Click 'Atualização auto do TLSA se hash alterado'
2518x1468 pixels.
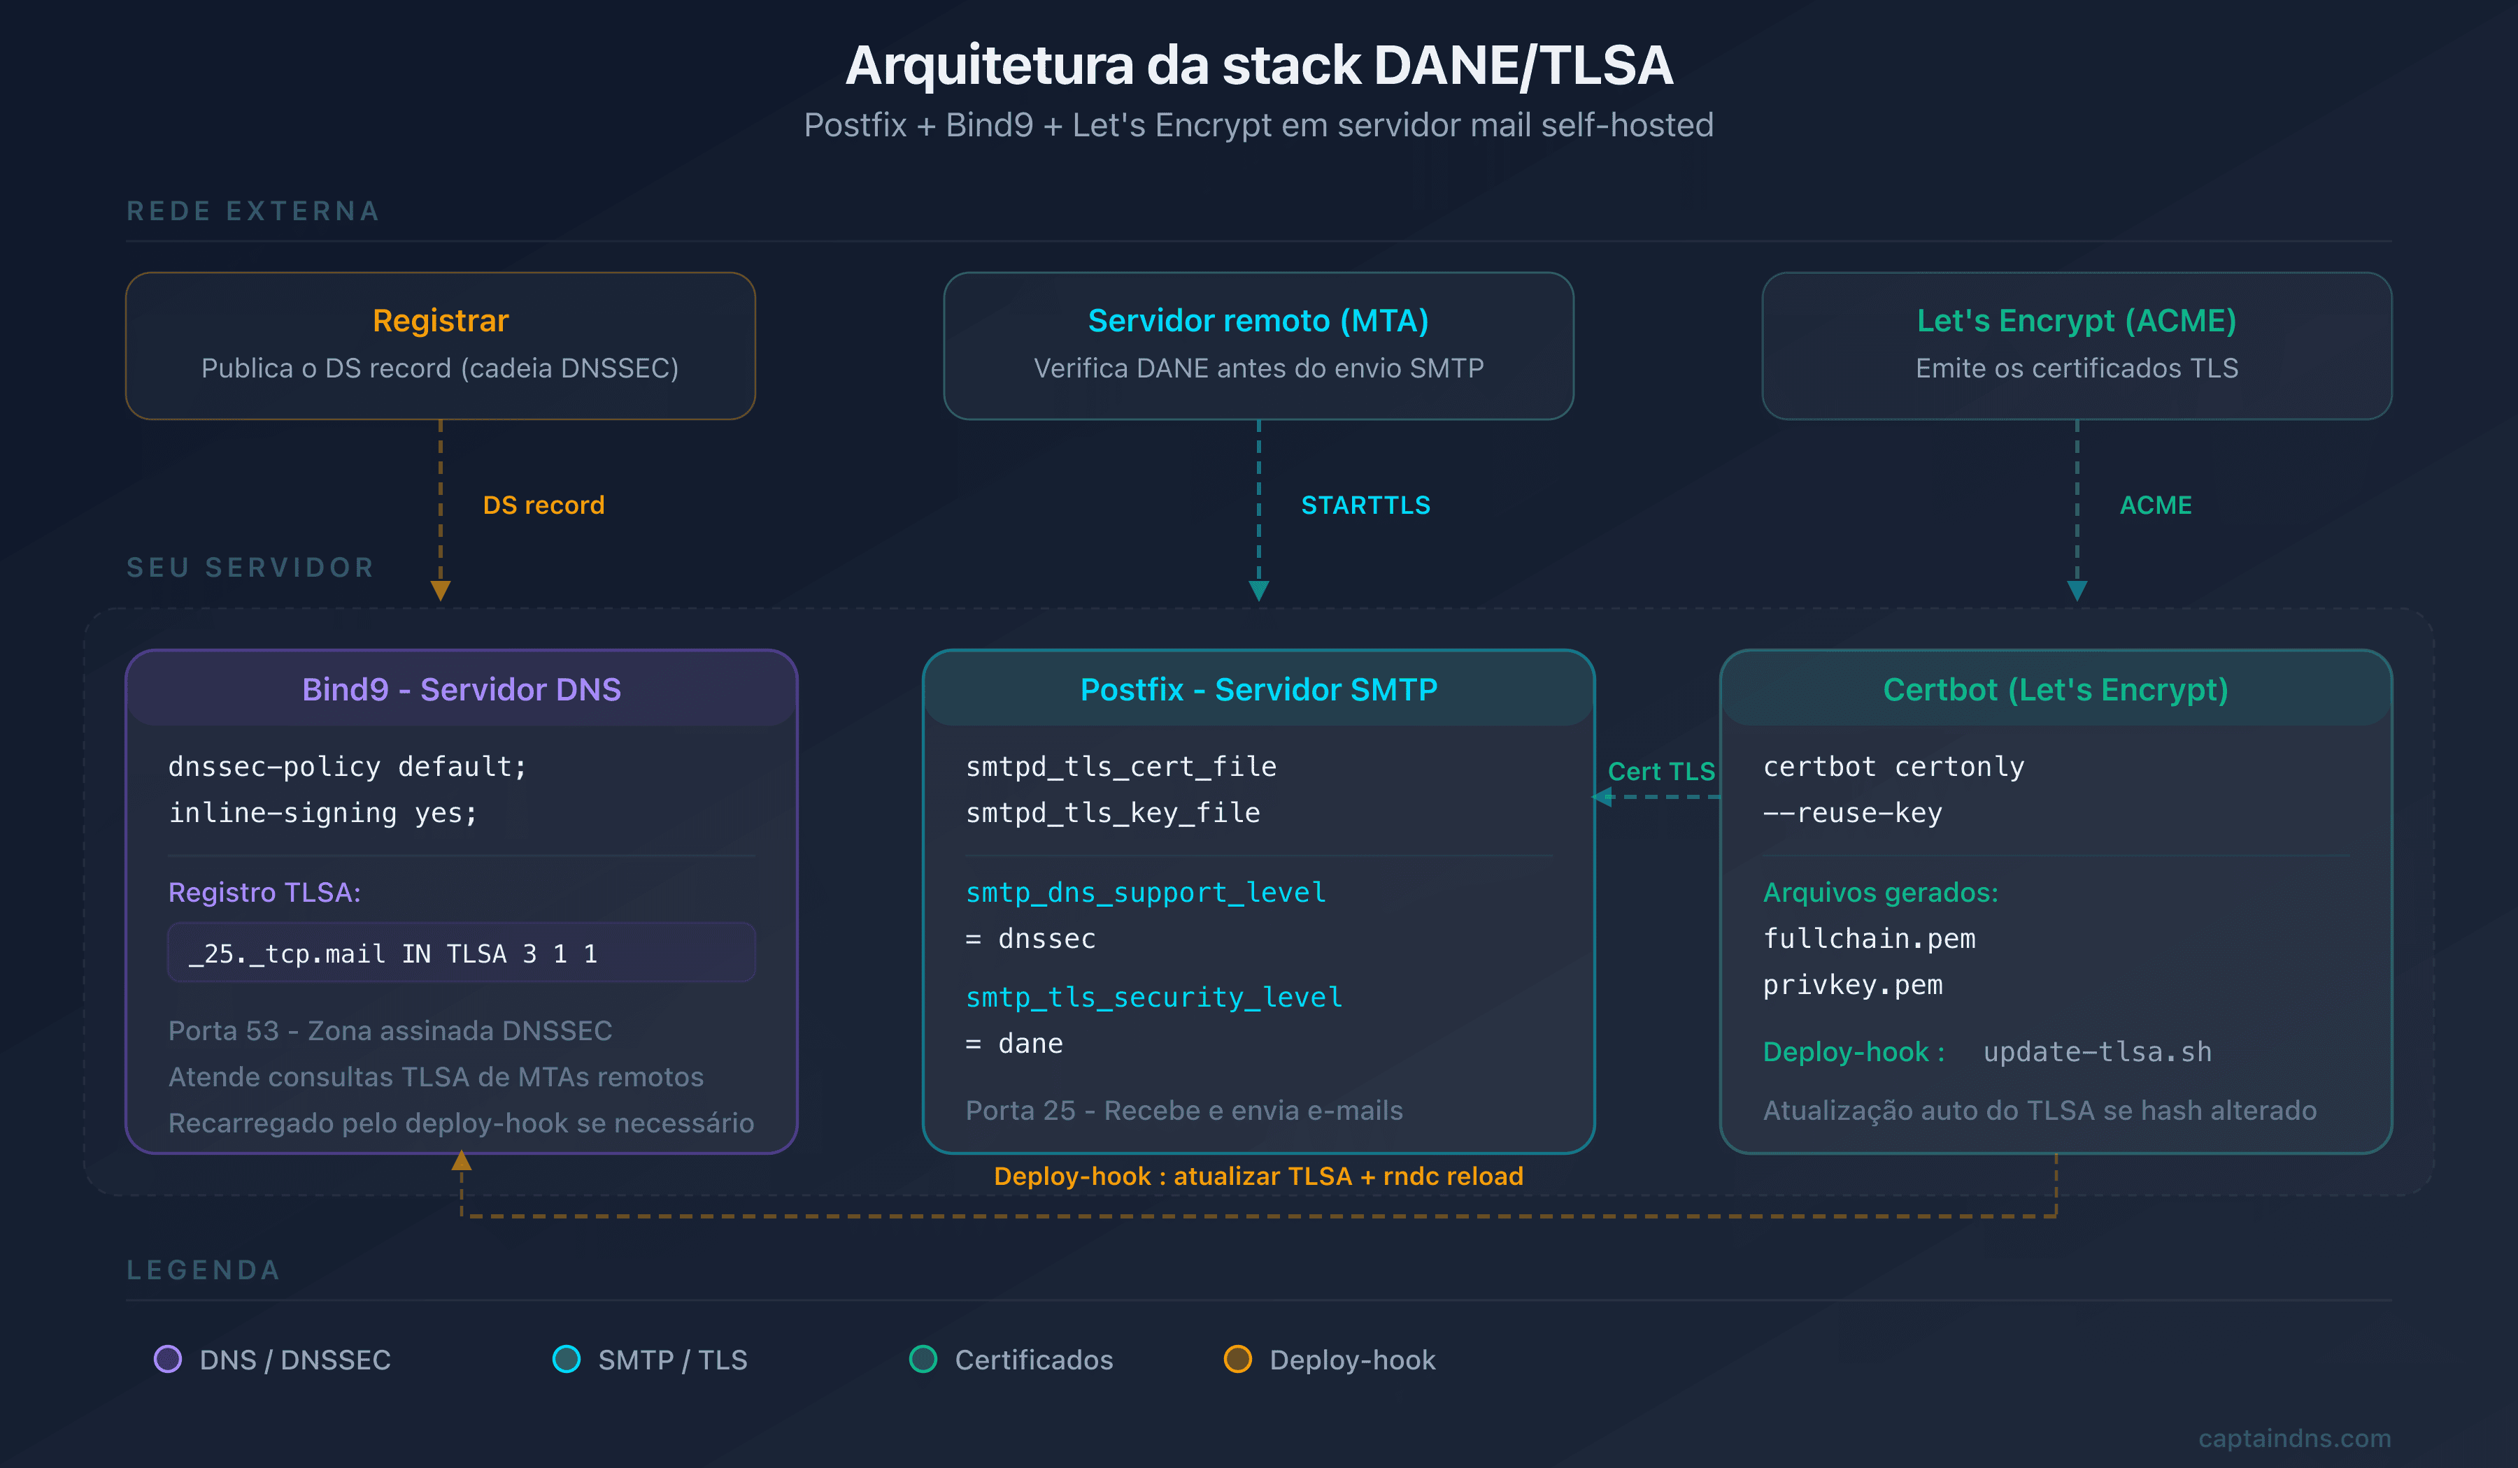point(2040,1111)
